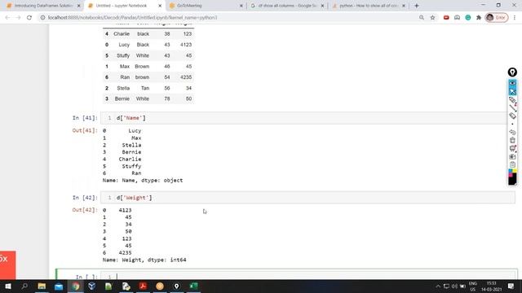522x293 pixels.
Task: Bookmark this page with the star icon
Action: coord(432,18)
